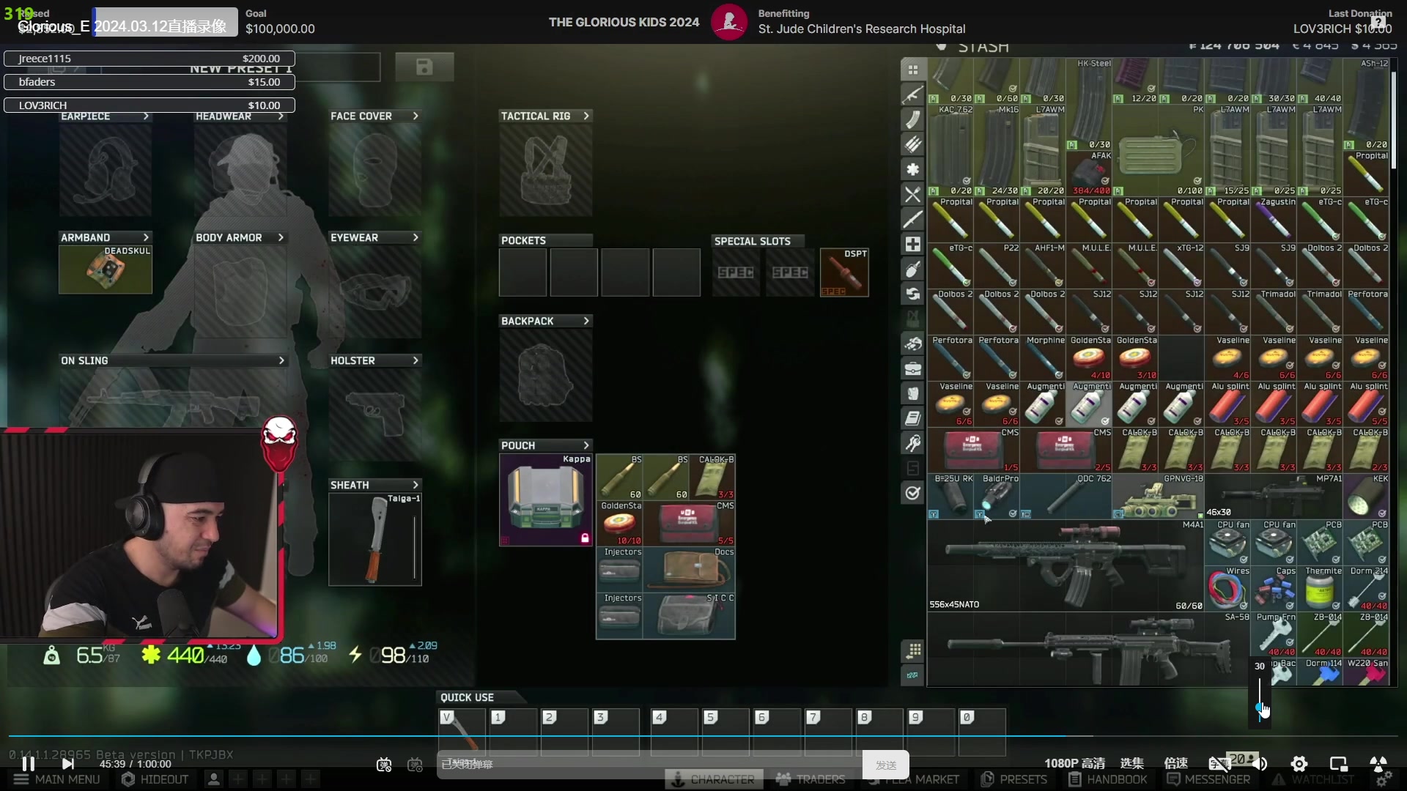Toggle the lock on Kappa container

tap(585, 538)
